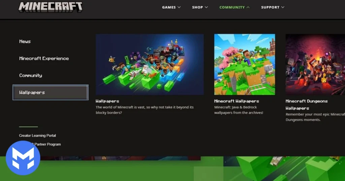Viewport: 345px width, 181px height.
Task: Select Community in the sidebar list
Action: pos(31,75)
